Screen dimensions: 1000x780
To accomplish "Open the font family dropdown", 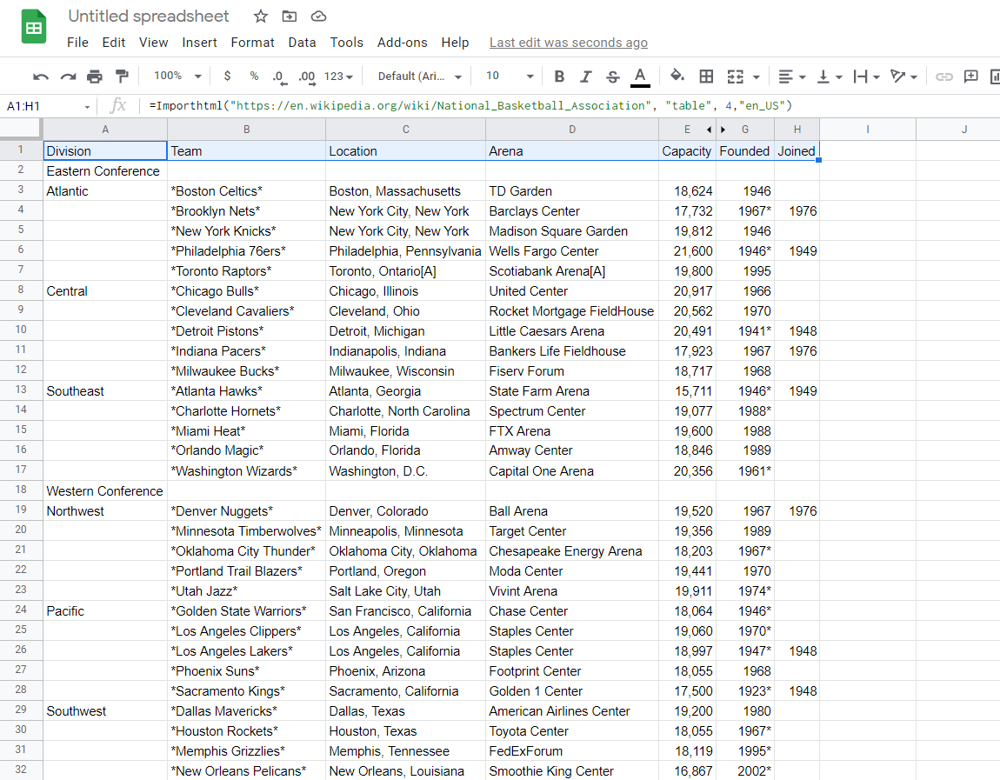I will click(420, 76).
